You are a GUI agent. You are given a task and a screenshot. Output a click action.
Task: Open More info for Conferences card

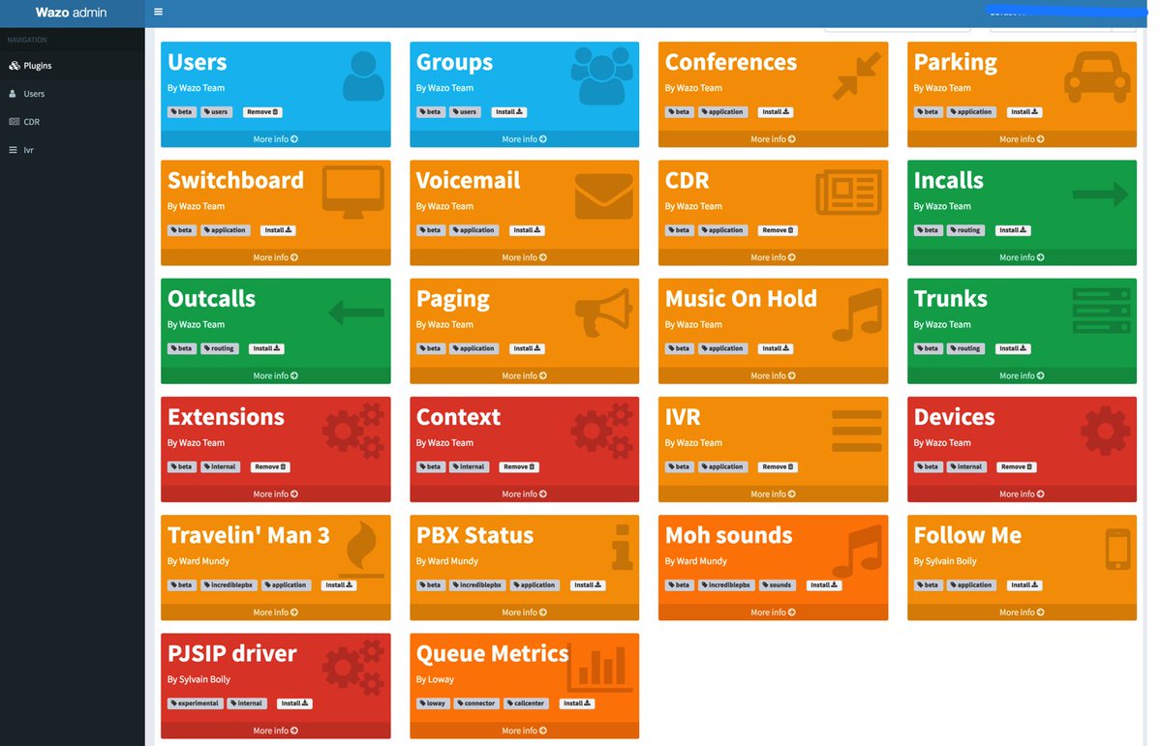click(x=774, y=139)
